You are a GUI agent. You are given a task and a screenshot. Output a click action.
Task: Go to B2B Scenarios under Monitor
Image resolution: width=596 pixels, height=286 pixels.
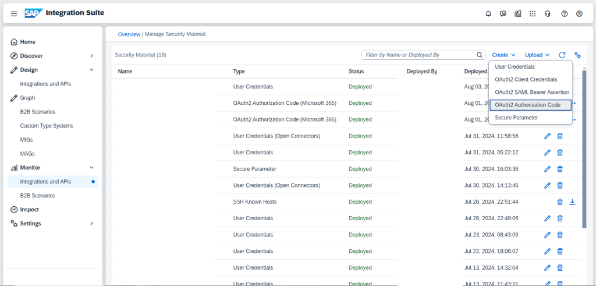[x=38, y=196]
